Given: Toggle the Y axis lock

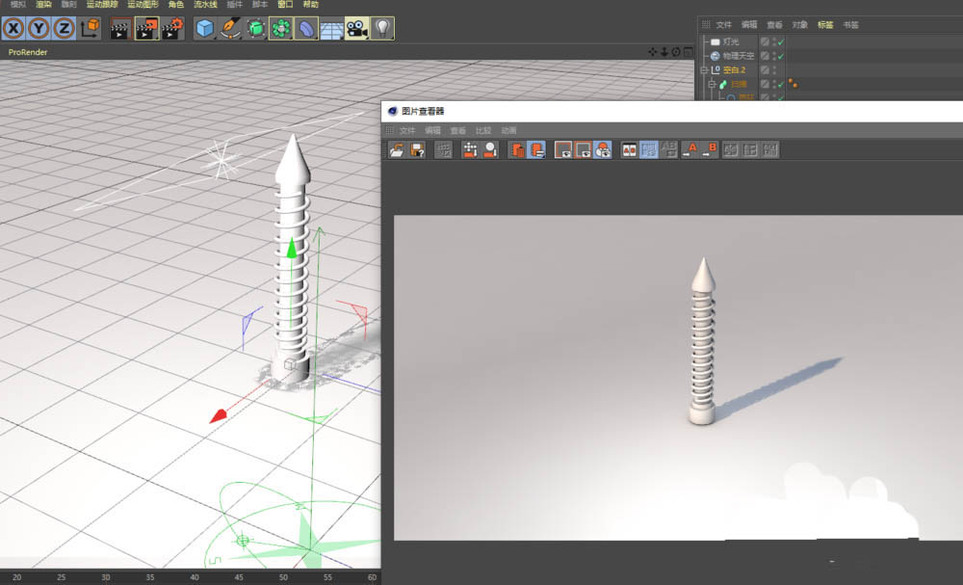Looking at the screenshot, I should [39, 28].
